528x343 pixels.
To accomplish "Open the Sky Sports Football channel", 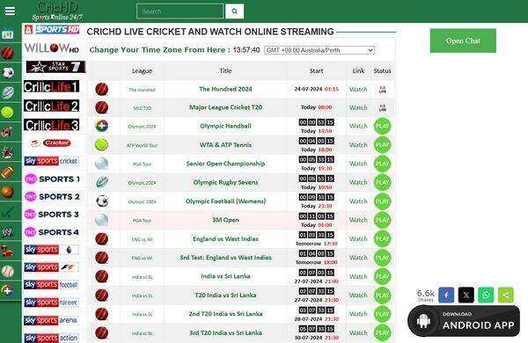I will pos(51,285).
